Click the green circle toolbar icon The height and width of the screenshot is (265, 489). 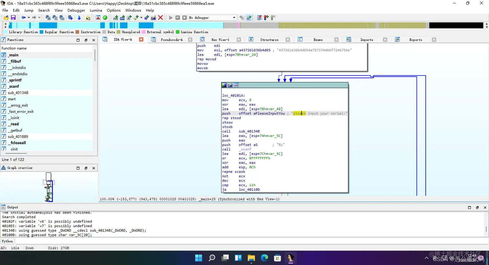coord(105,17)
